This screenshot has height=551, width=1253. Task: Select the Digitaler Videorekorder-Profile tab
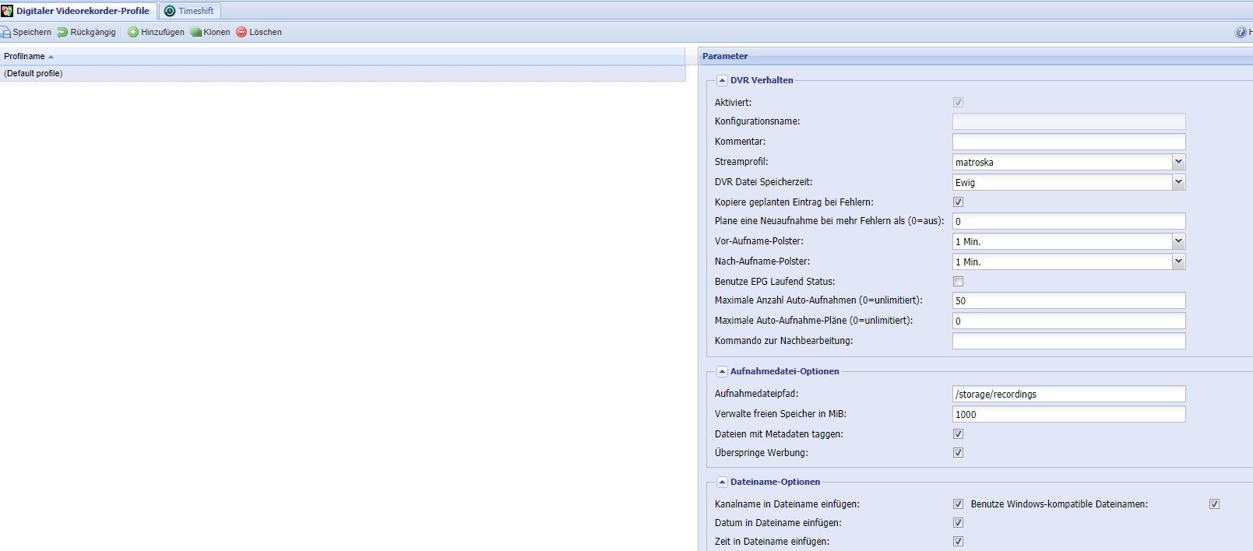point(78,11)
